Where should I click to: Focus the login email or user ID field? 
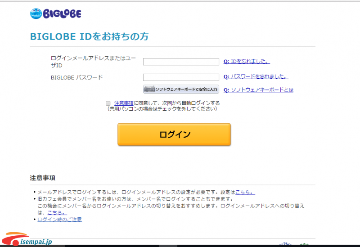tap(181, 62)
